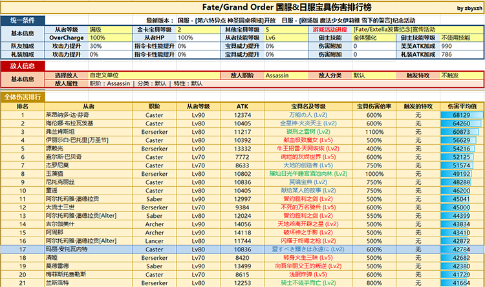Click the 排名 column header
485x287 pixels.
(x=23, y=107)
